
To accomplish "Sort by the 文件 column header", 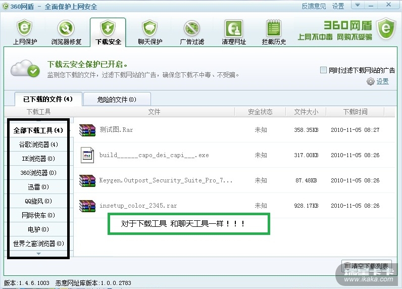I will 154,112.
